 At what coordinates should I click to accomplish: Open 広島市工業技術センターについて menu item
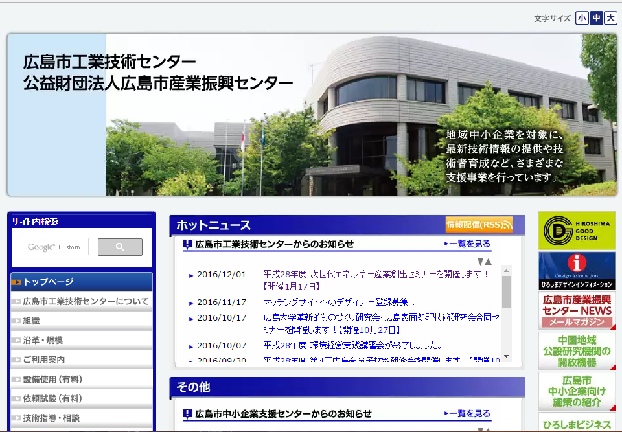[82, 301]
